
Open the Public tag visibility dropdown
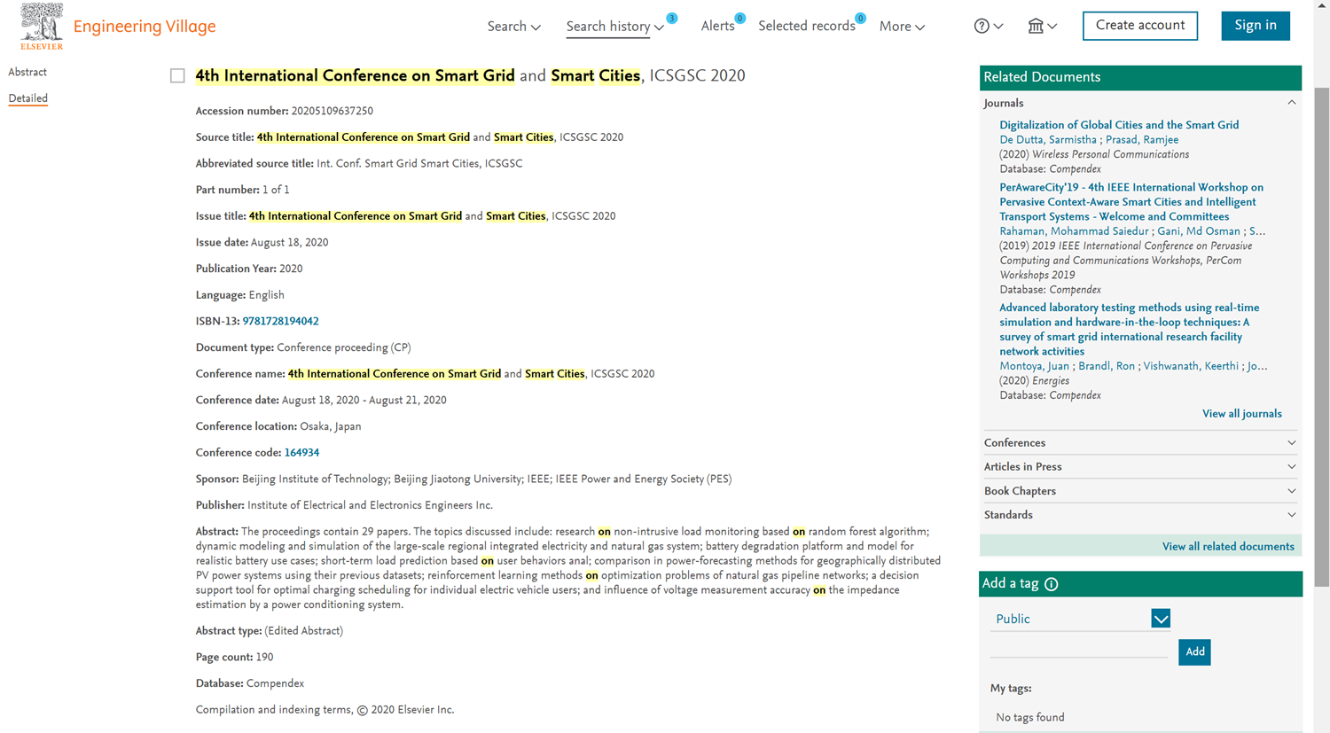coord(1161,619)
